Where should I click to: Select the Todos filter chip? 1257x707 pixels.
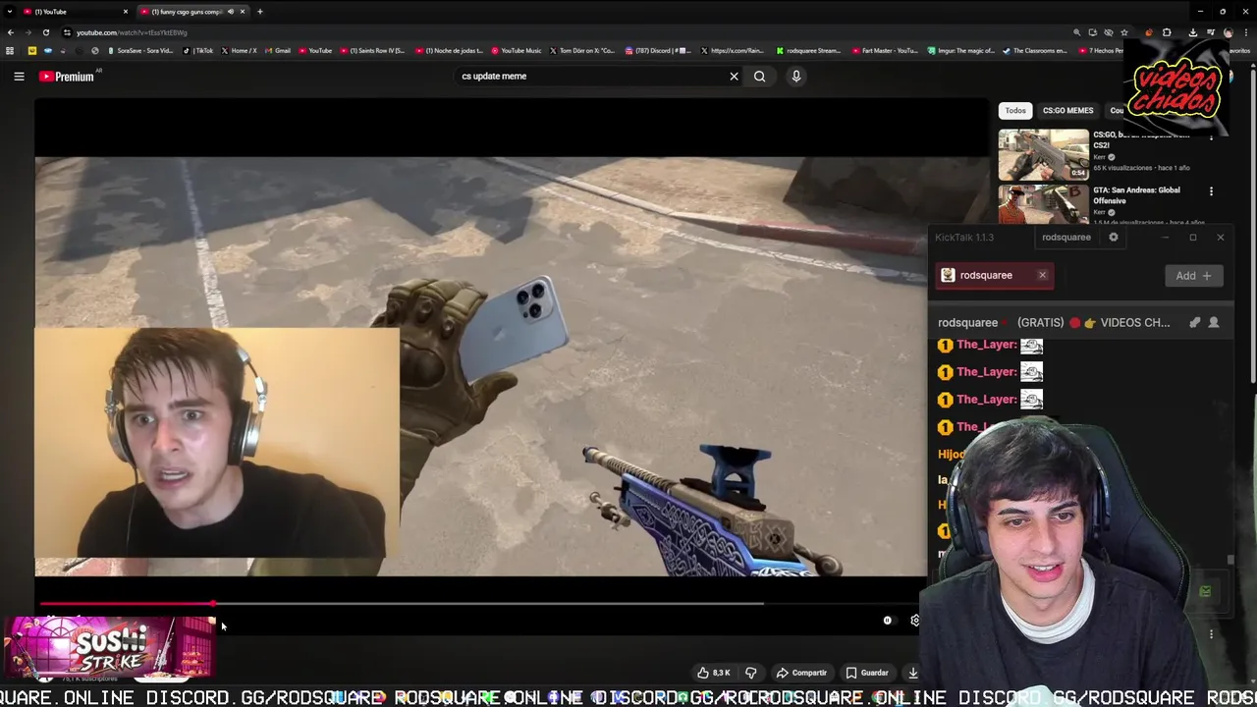(x=1015, y=110)
